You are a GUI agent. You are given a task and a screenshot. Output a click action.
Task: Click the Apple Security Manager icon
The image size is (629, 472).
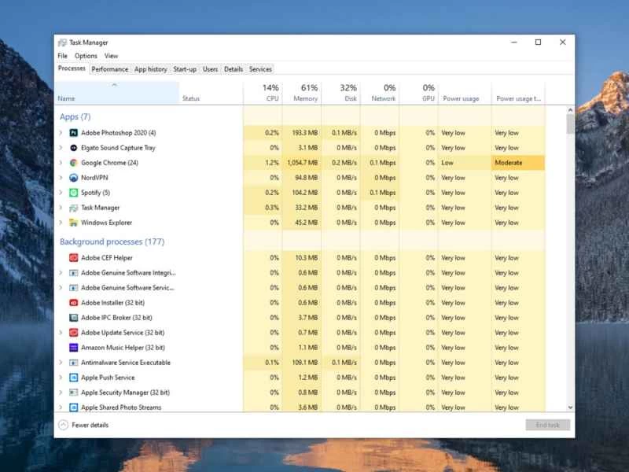75,393
